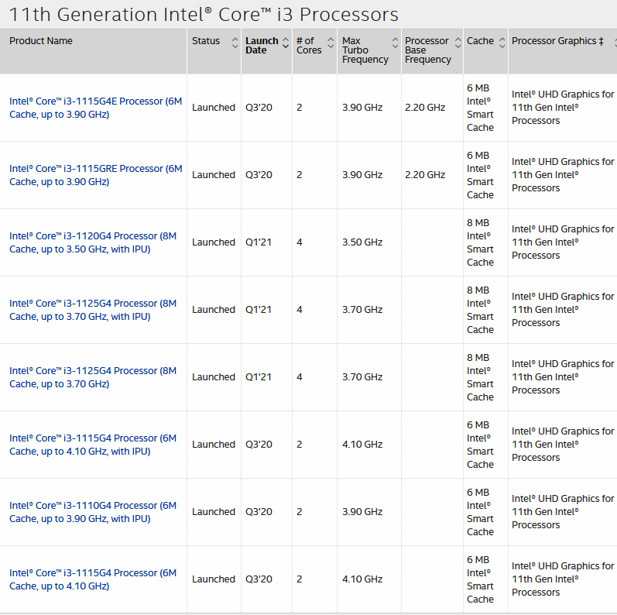Sort table by Status column arrows
The image size is (617, 615).
point(235,43)
